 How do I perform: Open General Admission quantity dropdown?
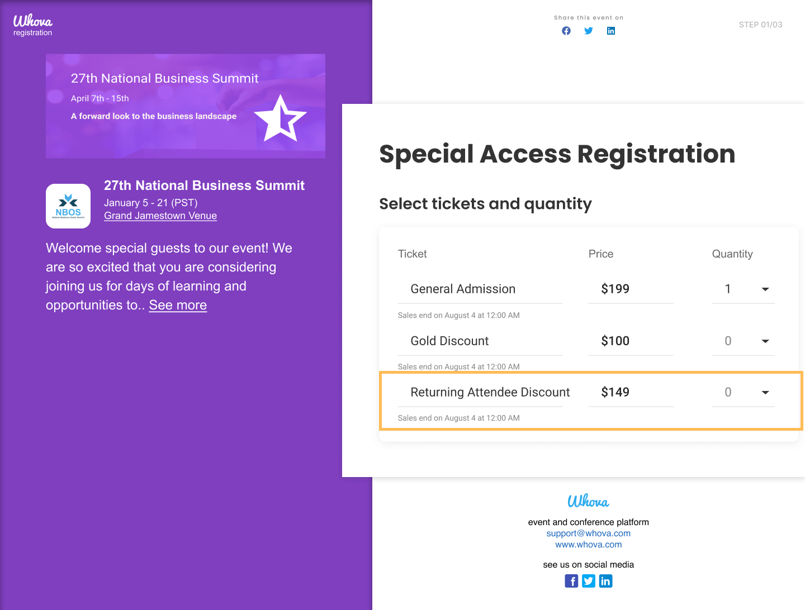(x=743, y=289)
